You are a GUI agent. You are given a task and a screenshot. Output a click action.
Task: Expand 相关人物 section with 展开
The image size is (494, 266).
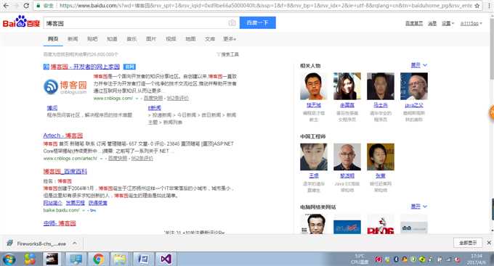pos(418,65)
